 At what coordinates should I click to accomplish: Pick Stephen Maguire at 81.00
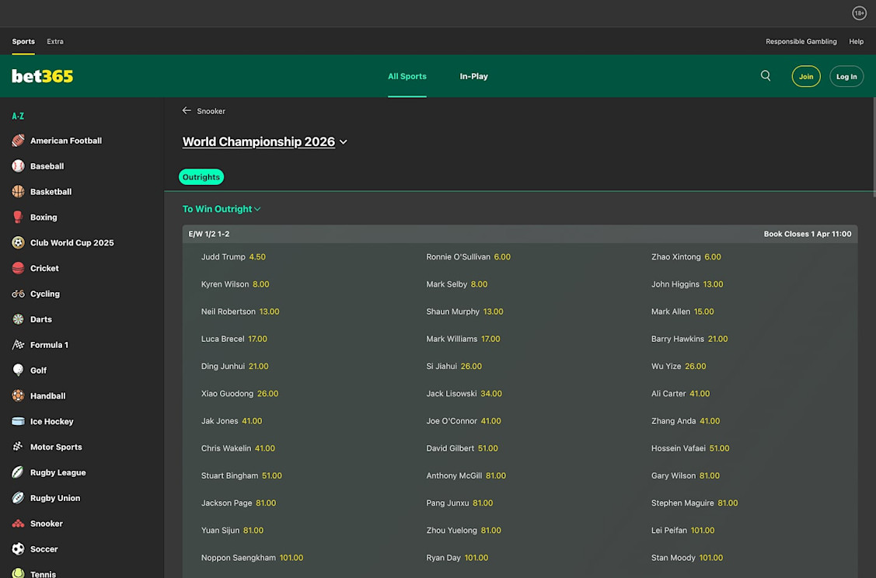694,503
